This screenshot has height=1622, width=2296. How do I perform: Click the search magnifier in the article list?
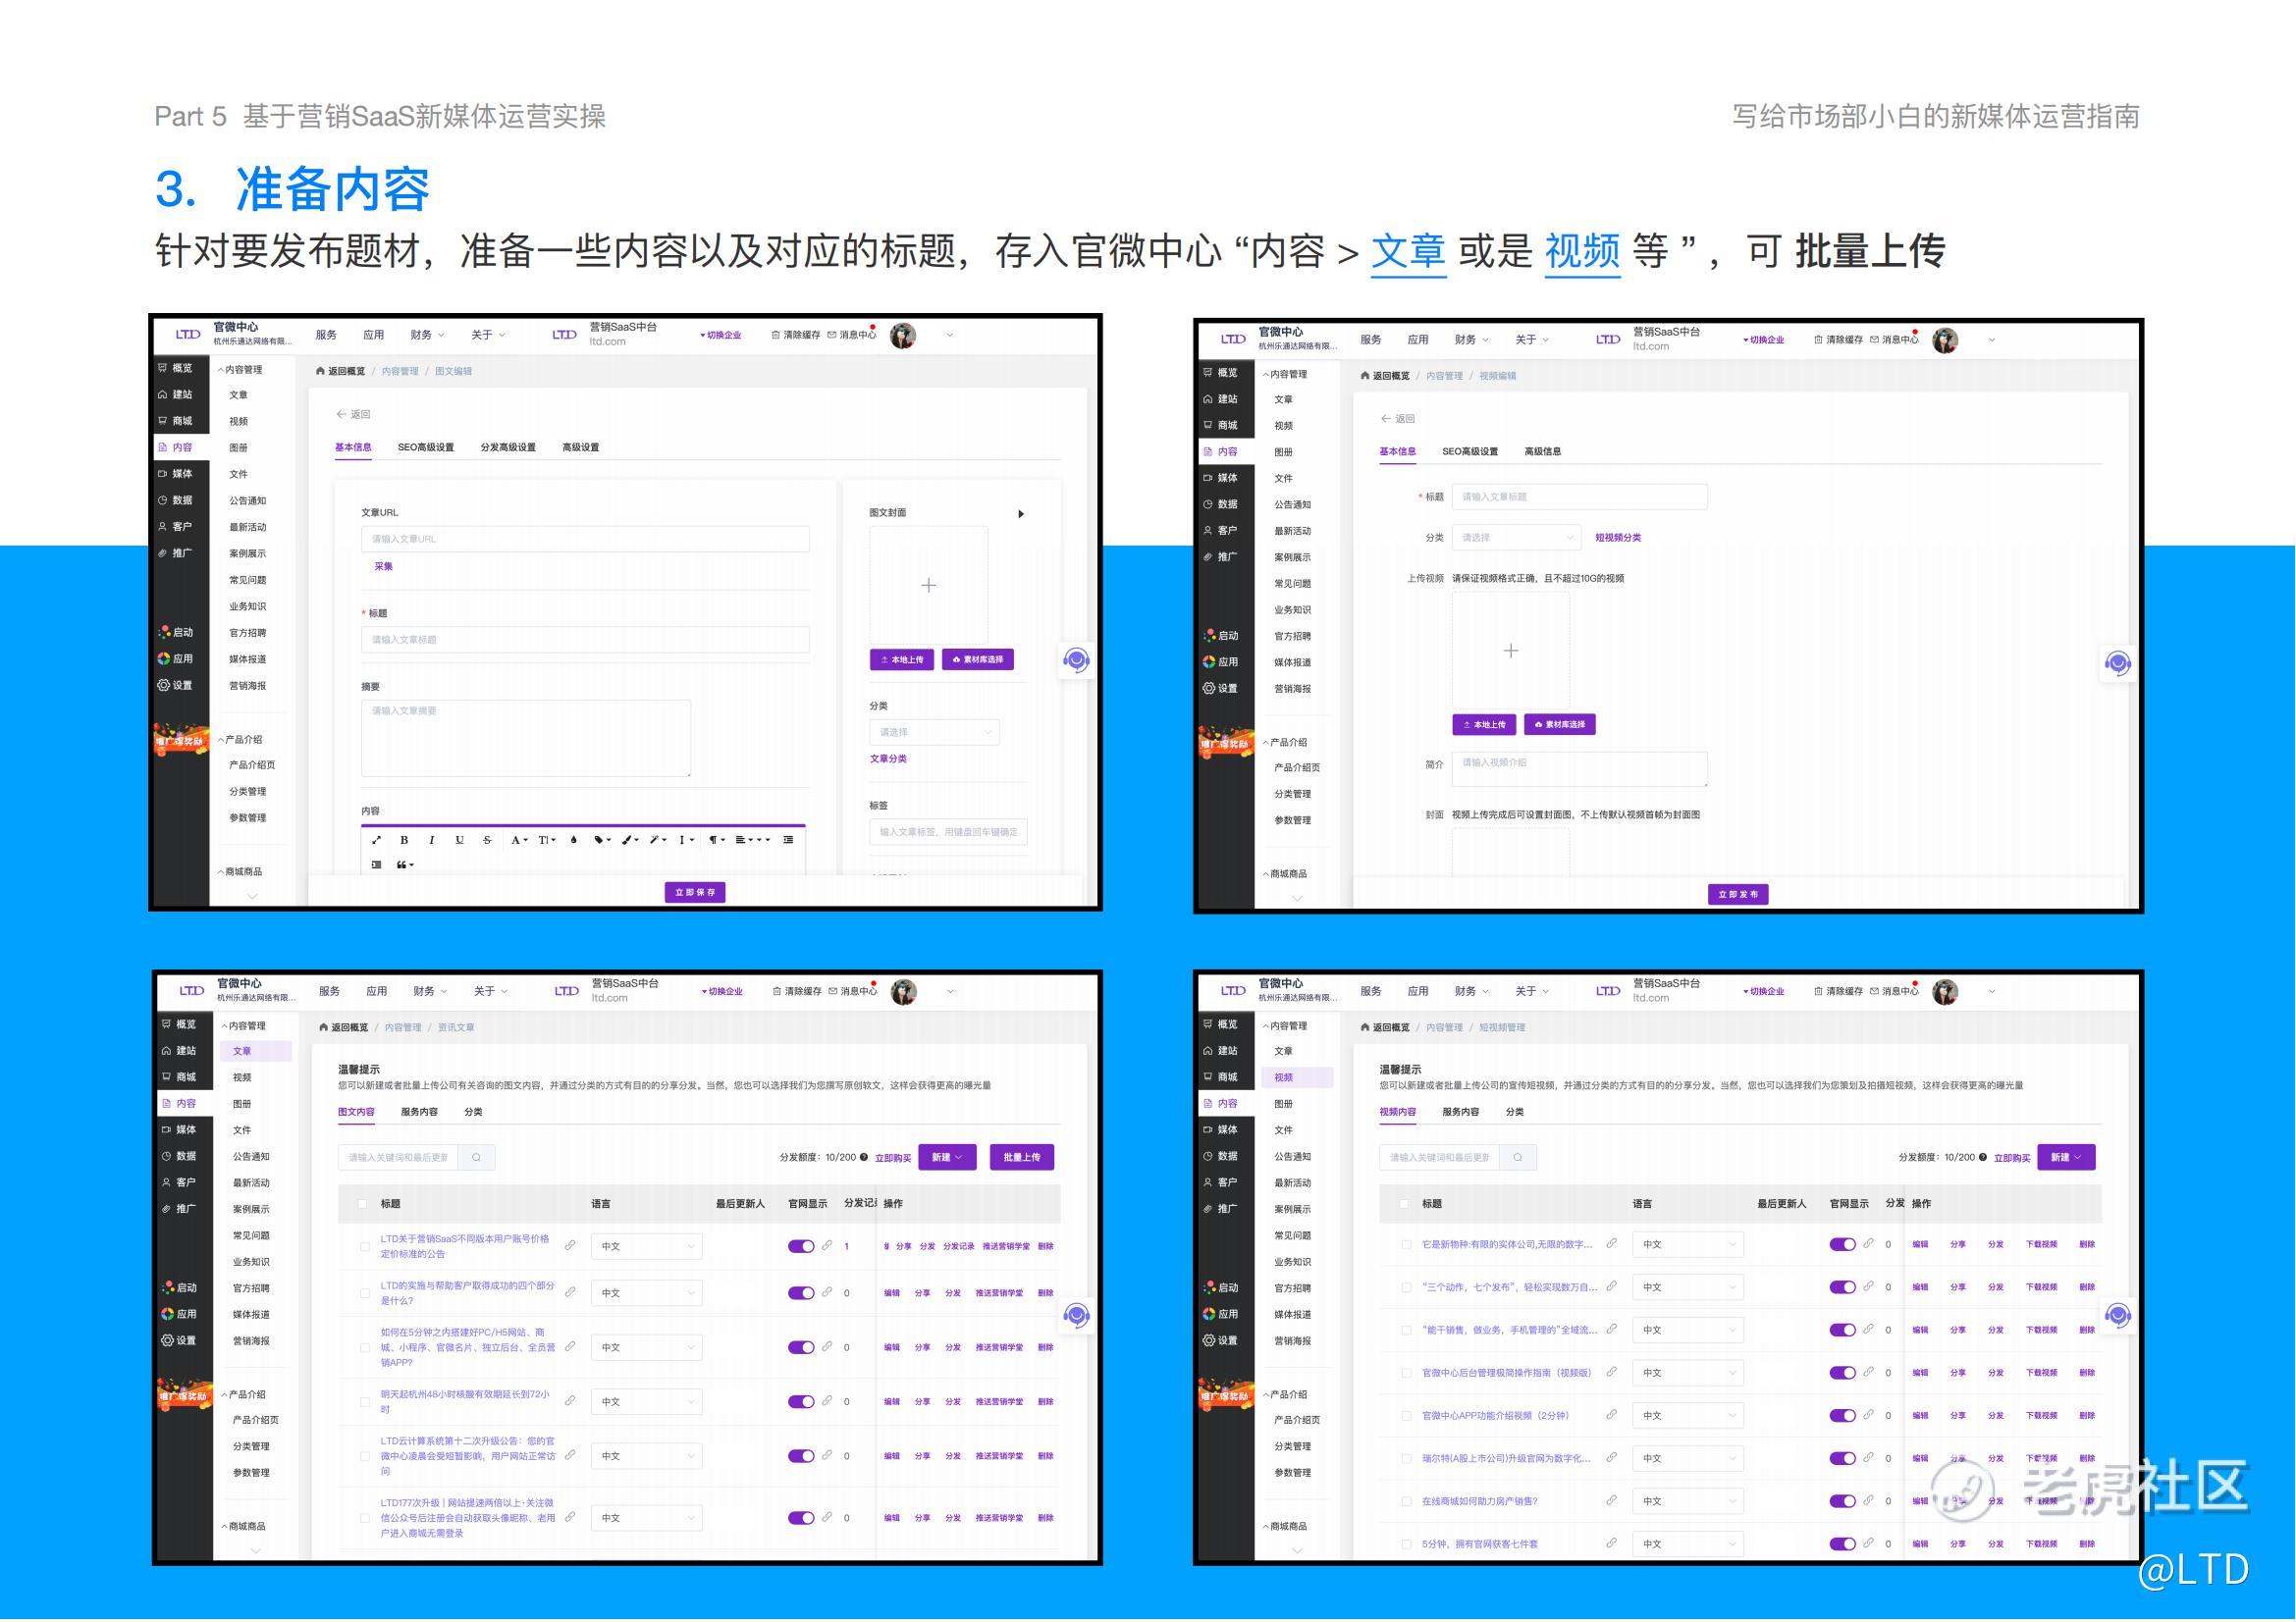coord(477,1158)
